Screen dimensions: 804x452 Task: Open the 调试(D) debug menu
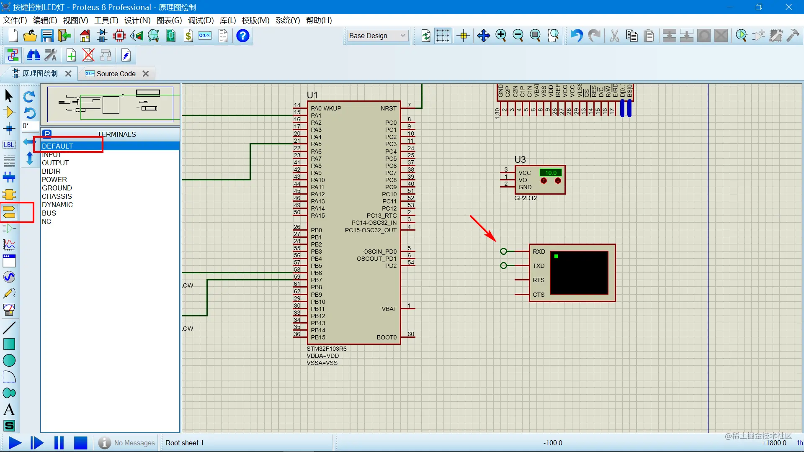201,20
